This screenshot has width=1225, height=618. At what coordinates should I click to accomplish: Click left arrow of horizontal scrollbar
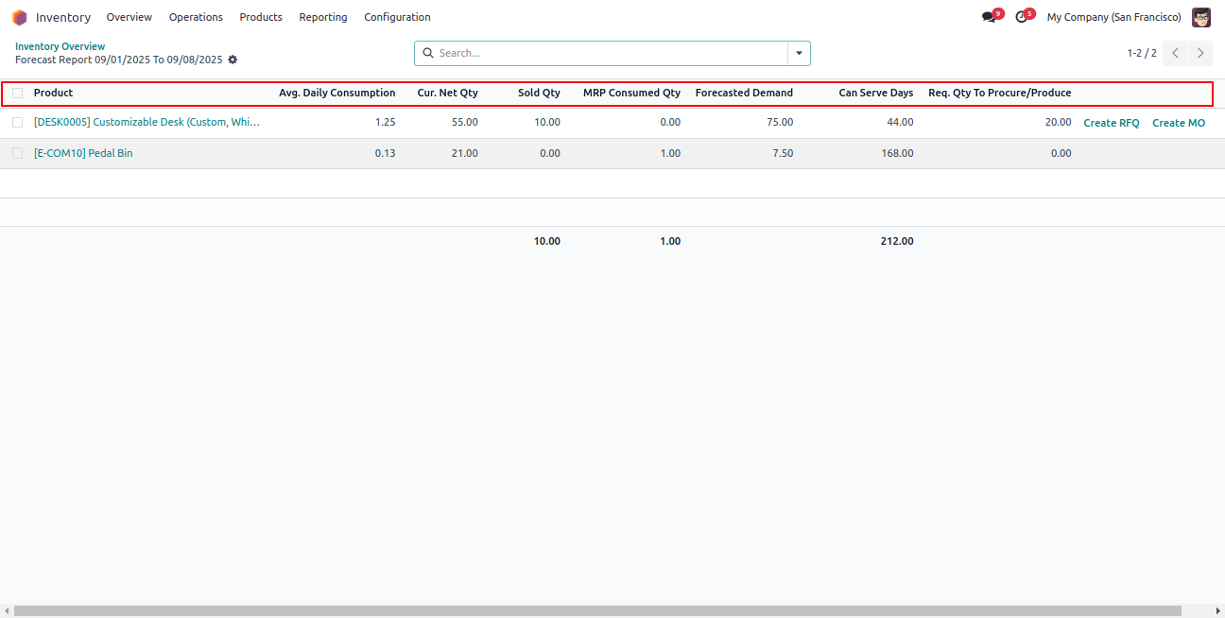[x=7, y=611]
